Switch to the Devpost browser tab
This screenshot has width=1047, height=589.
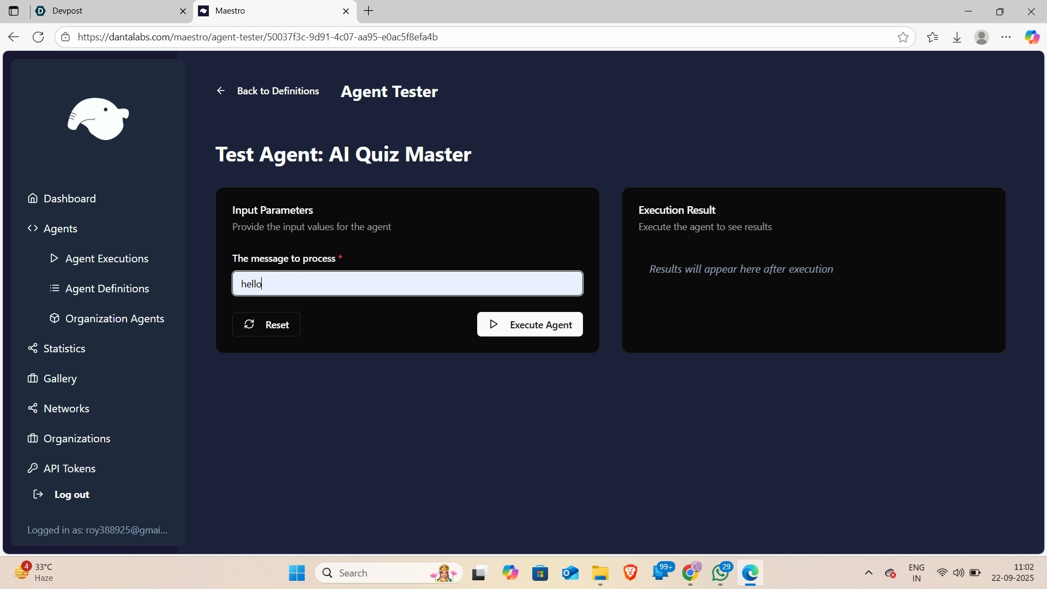click(109, 11)
